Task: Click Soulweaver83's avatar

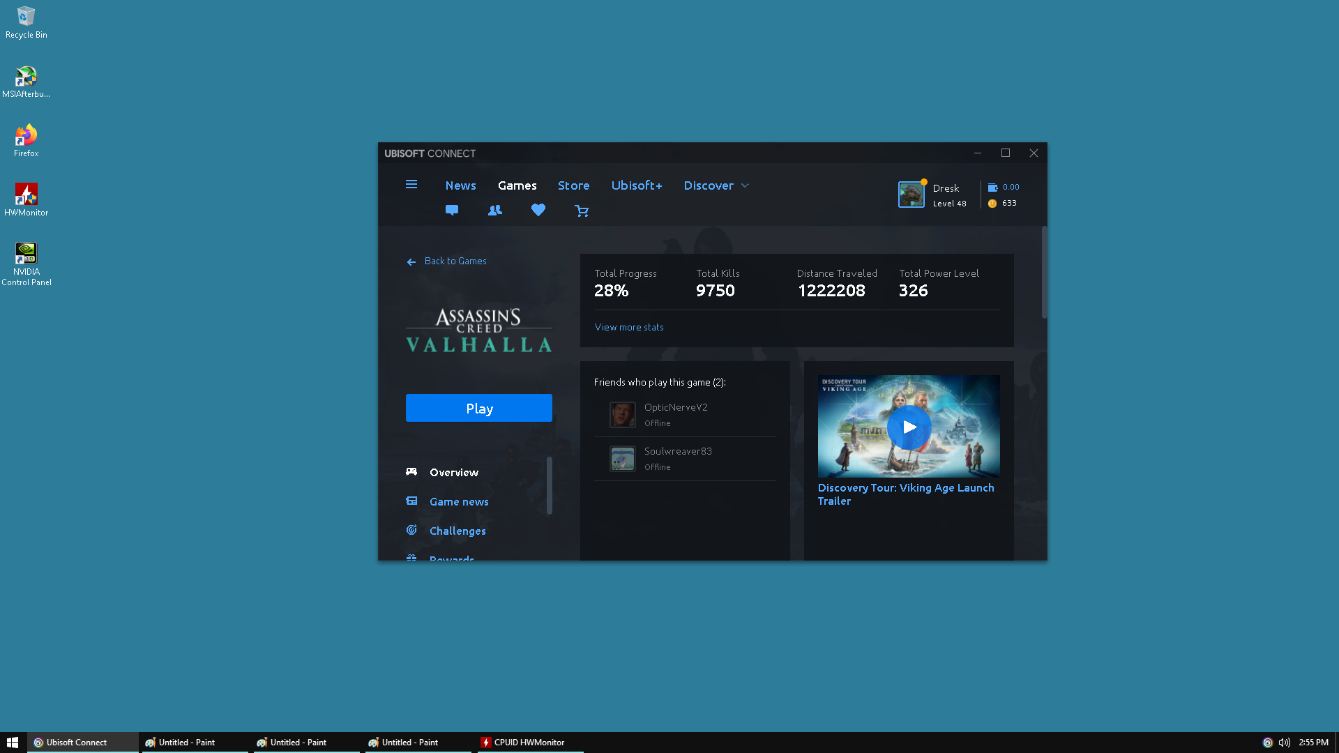Action: tap(623, 459)
